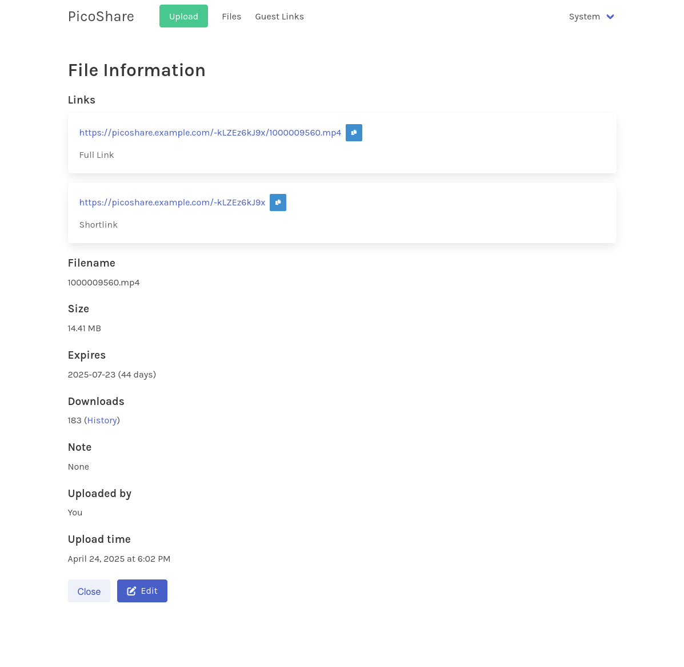Copy the Shortlink to clipboard
Image resolution: width=684 pixels, height=667 pixels.
[278, 203]
